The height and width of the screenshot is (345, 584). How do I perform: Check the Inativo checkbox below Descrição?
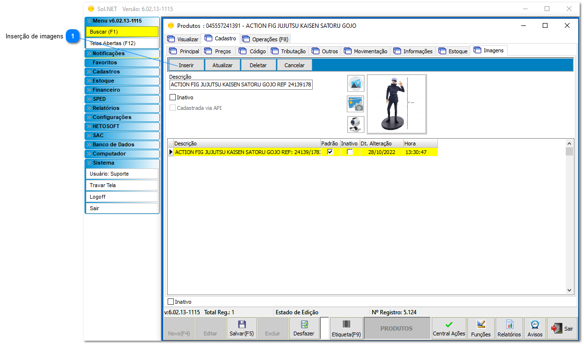[x=172, y=97]
